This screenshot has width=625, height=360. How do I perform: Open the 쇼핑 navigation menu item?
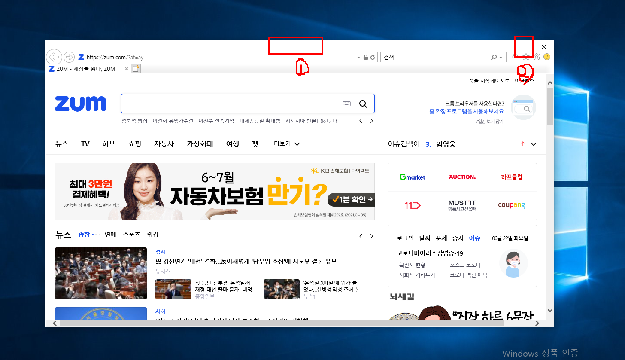pyautogui.click(x=134, y=144)
